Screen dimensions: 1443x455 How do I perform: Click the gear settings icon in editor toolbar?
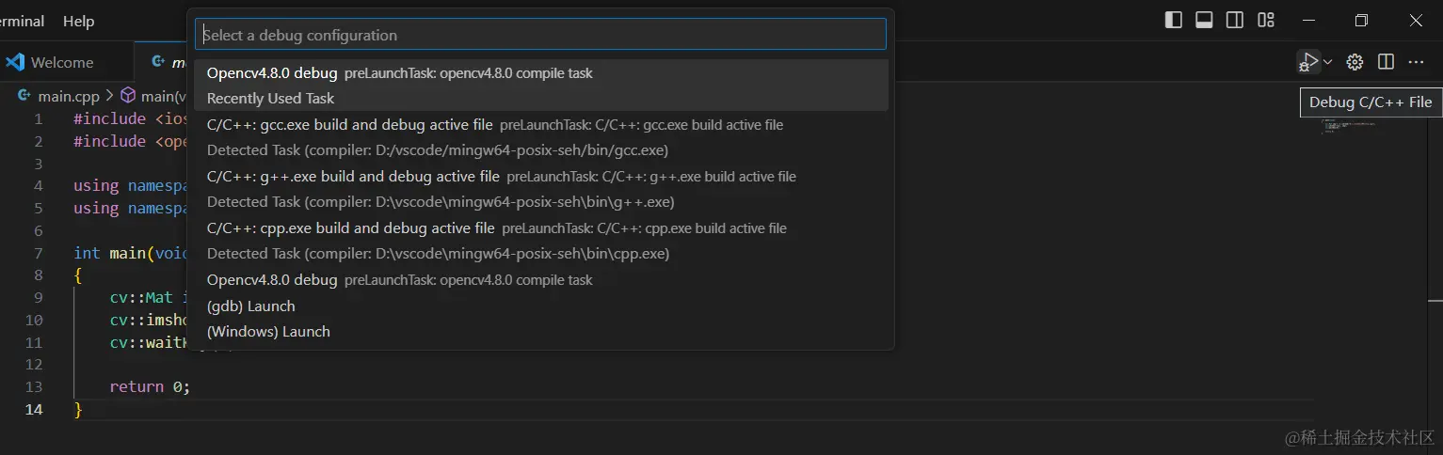pyautogui.click(x=1355, y=62)
